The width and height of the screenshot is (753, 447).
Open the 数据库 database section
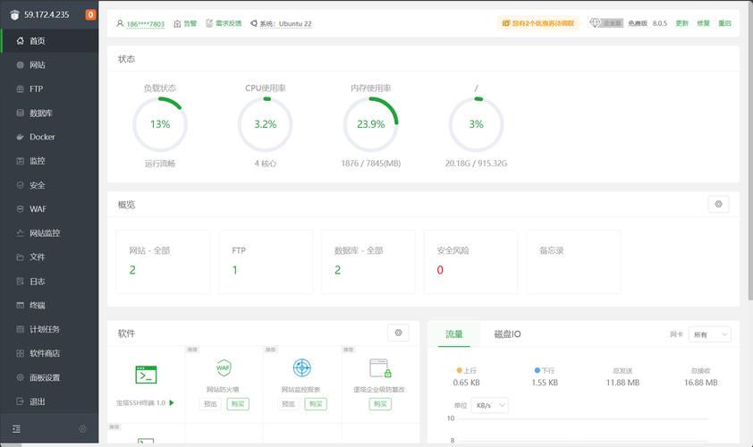pos(49,113)
